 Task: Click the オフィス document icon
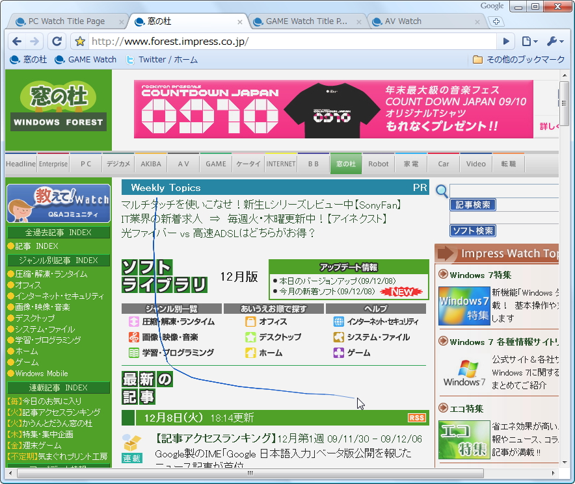coord(250,321)
